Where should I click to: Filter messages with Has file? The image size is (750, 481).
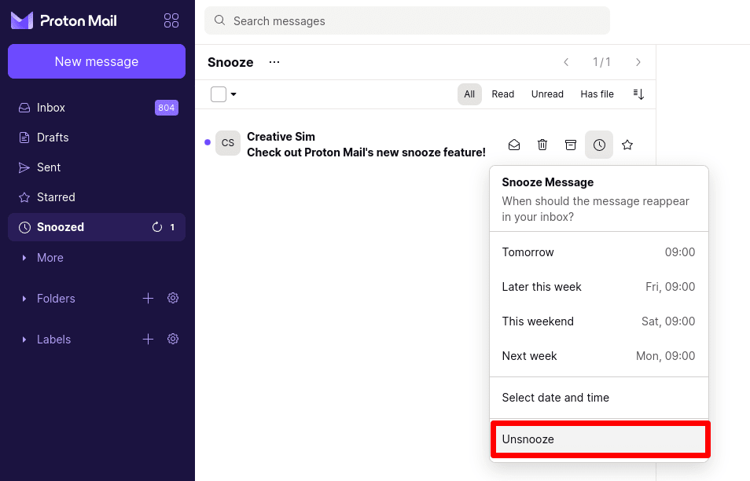pyautogui.click(x=597, y=94)
